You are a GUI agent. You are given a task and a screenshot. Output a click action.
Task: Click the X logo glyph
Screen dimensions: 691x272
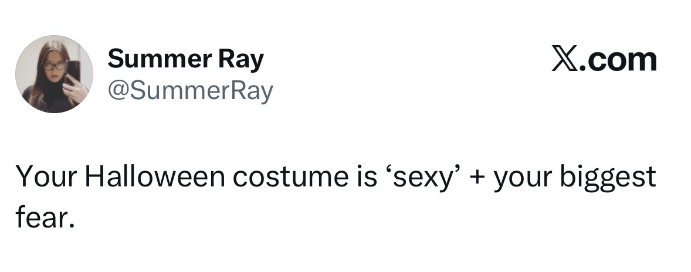[565, 60]
